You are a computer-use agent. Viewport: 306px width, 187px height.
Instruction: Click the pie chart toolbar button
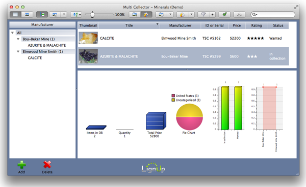click(182, 14)
